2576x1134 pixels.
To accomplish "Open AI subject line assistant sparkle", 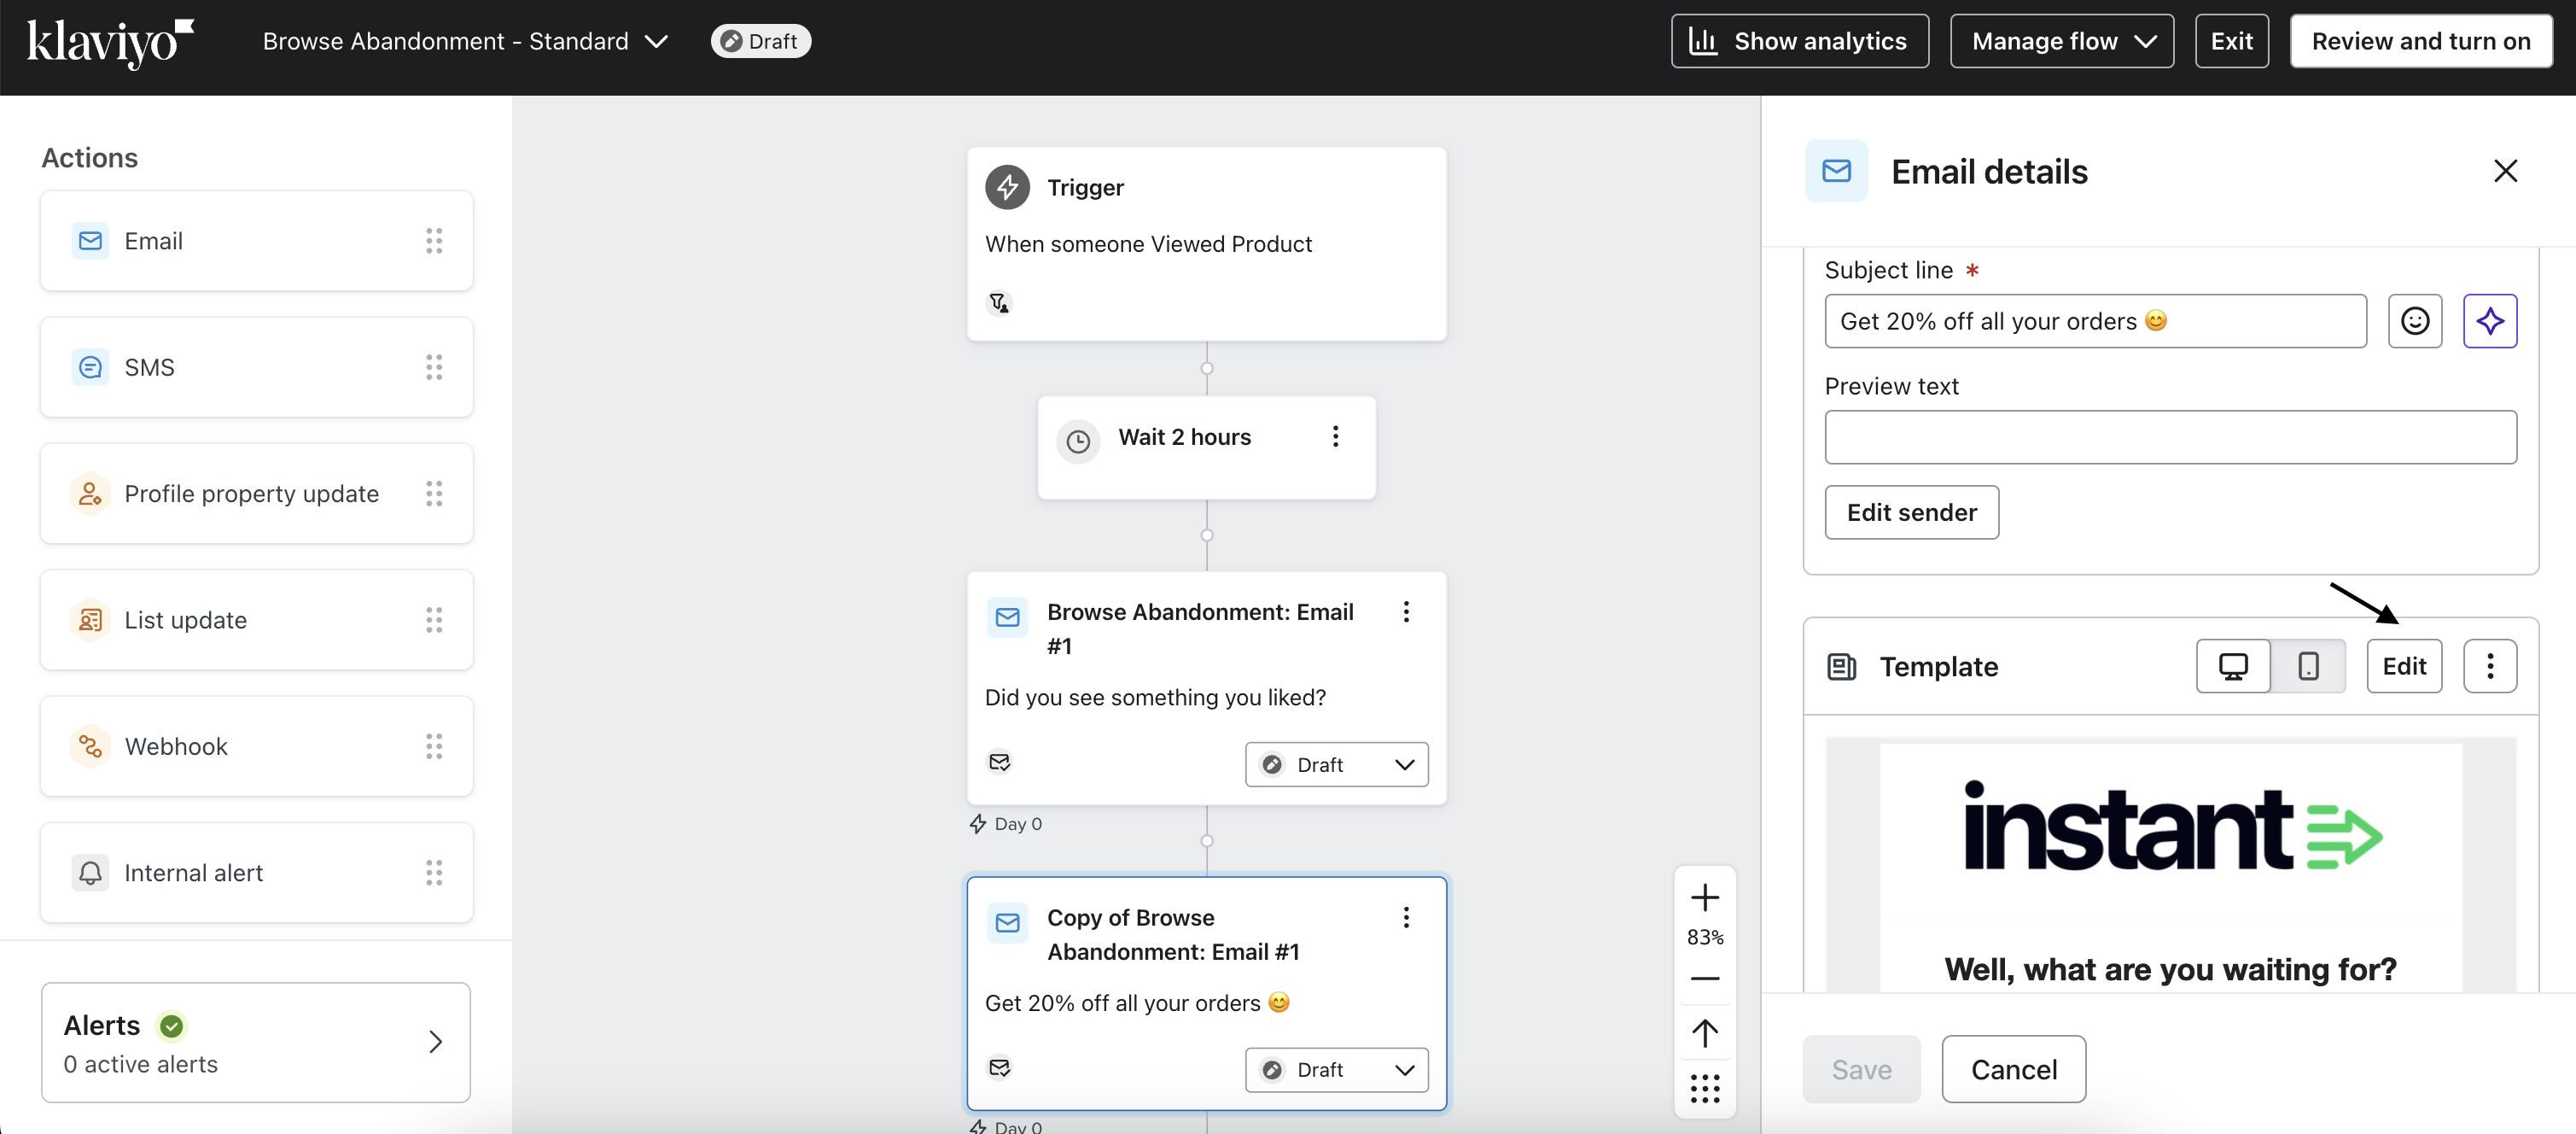I will (2490, 321).
